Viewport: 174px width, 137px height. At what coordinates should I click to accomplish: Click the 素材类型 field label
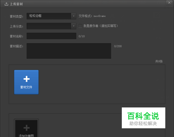[16, 16]
